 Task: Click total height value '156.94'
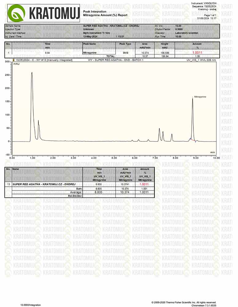165,56
